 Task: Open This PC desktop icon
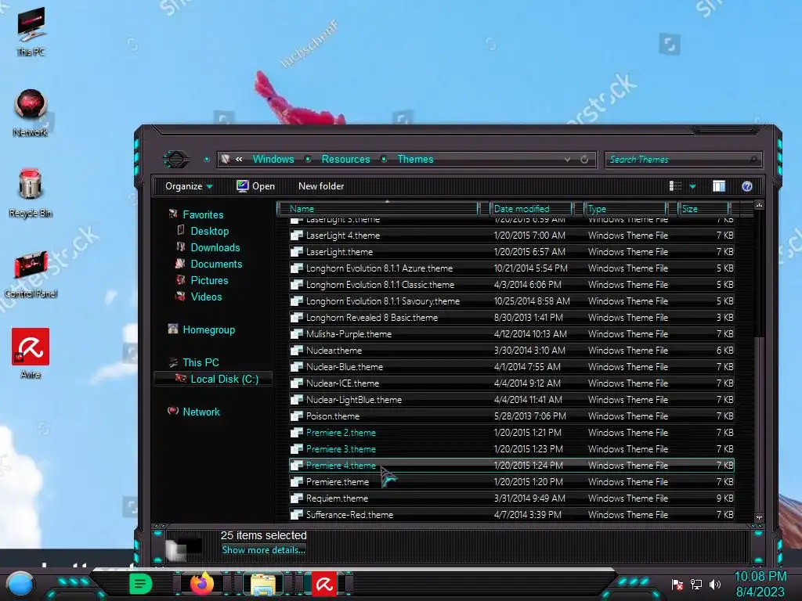tap(31, 31)
